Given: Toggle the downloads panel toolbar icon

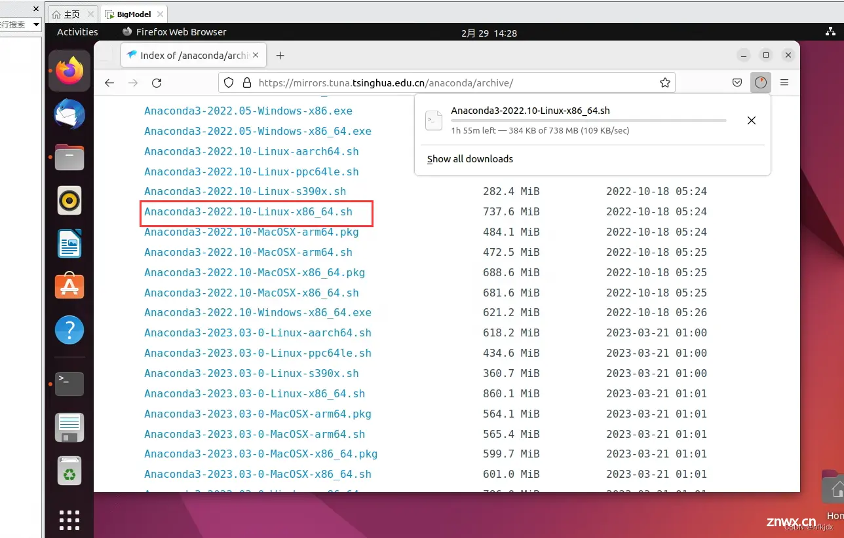Looking at the screenshot, I should [760, 83].
